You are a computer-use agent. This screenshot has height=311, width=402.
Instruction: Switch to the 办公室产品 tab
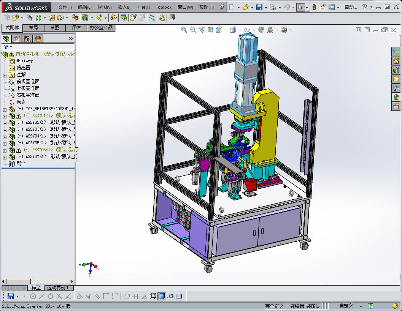(101, 28)
